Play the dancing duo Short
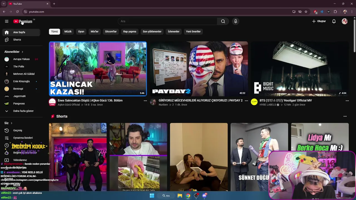 78,157
